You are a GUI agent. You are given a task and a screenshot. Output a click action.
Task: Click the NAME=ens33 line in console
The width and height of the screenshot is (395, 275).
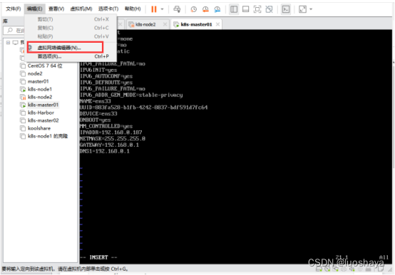95,101
